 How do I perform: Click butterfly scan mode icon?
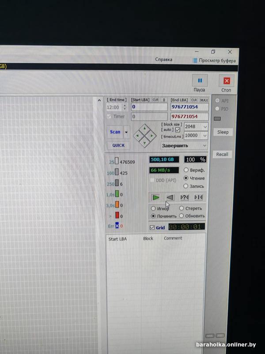pos(198,197)
